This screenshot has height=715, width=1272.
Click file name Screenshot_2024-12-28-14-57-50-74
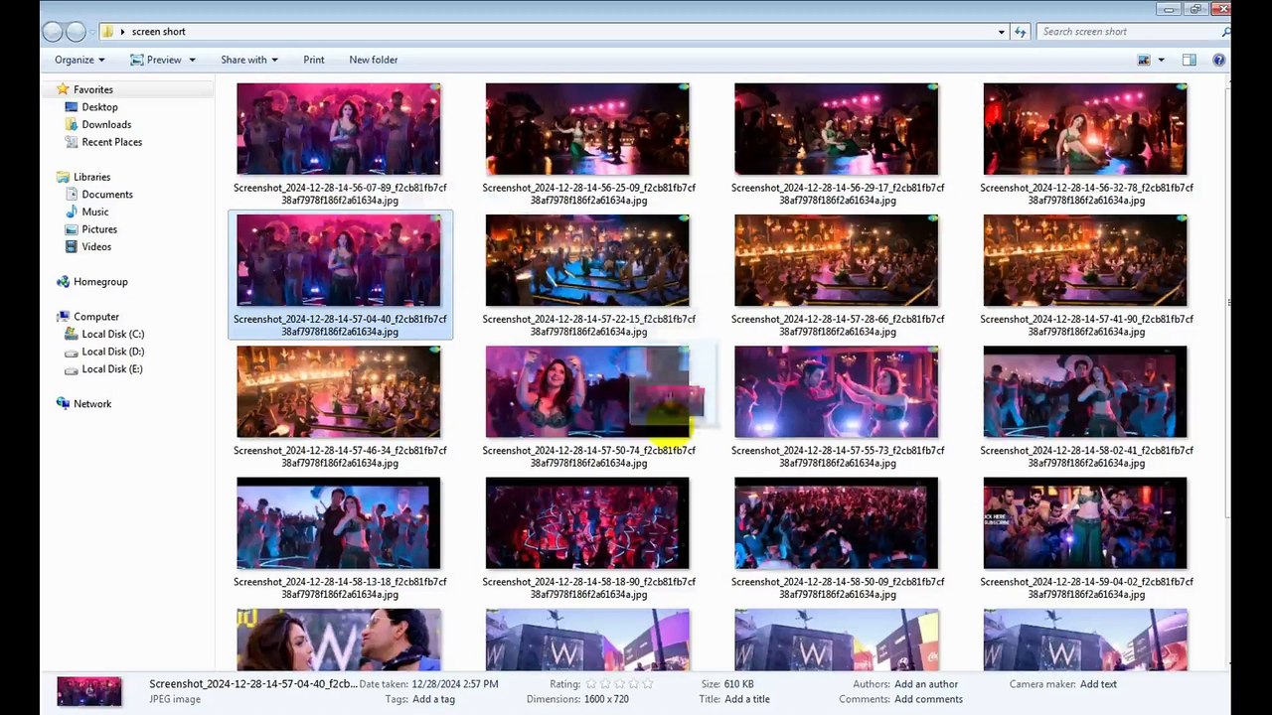[588, 457]
